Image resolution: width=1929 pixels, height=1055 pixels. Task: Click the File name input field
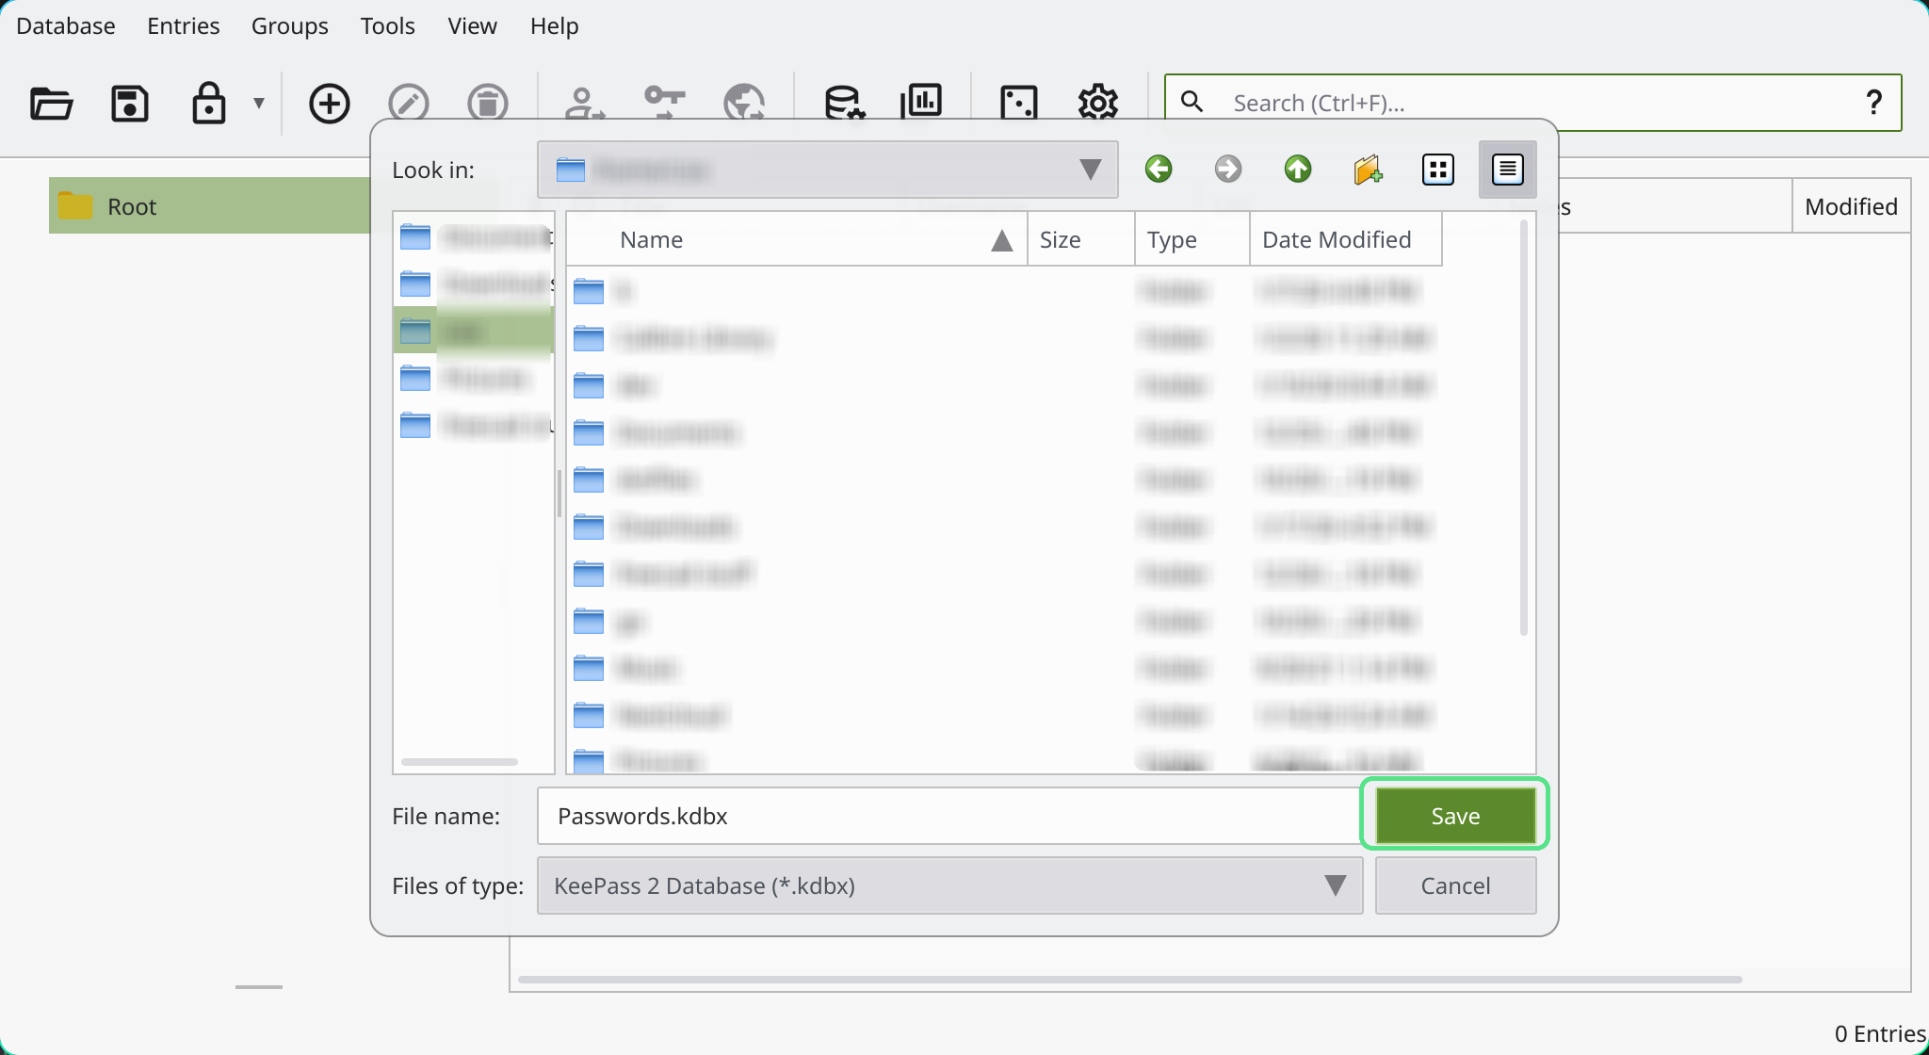[947, 816]
